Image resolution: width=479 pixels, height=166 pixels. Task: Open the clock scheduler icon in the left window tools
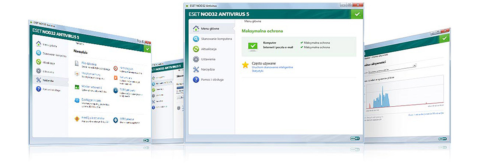(115, 68)
